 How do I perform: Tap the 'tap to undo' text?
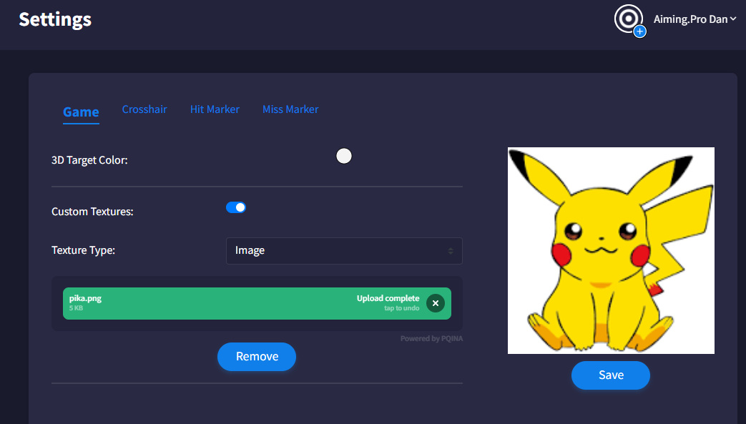401,308
